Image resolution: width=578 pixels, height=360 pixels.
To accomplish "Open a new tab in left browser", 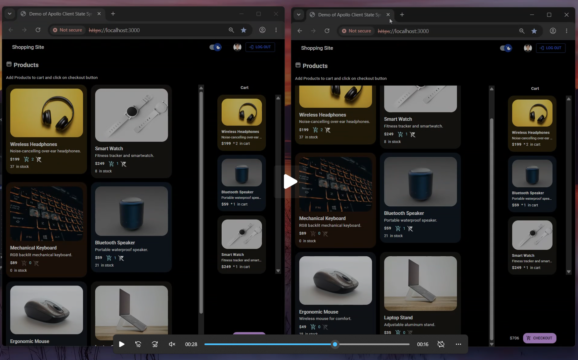I will tap(113, 14).
